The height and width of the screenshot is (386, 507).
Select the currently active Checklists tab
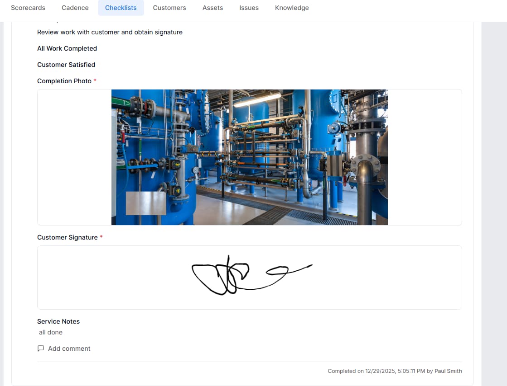(x=121, y=8)
